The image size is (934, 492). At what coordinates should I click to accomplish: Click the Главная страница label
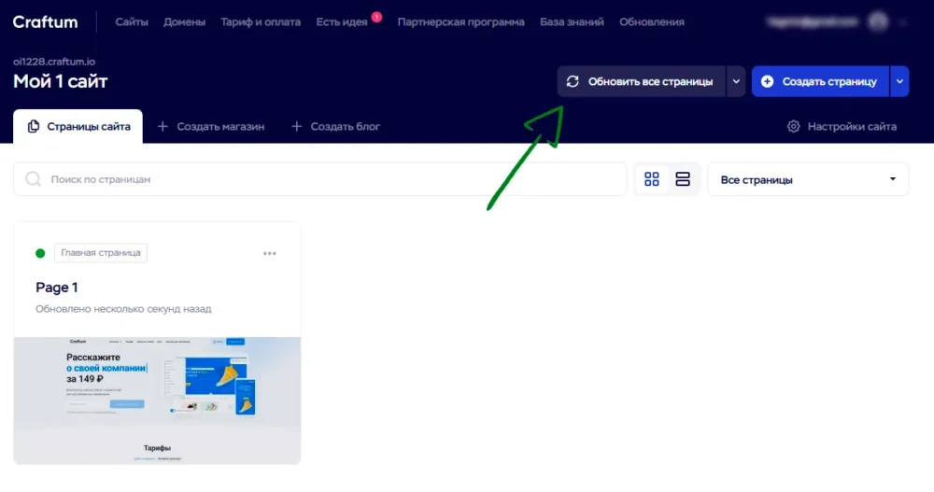[x=101, y=253]
